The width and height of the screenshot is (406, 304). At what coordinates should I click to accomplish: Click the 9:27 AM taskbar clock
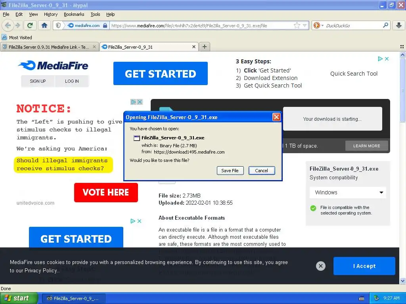(x=391, y=298)
